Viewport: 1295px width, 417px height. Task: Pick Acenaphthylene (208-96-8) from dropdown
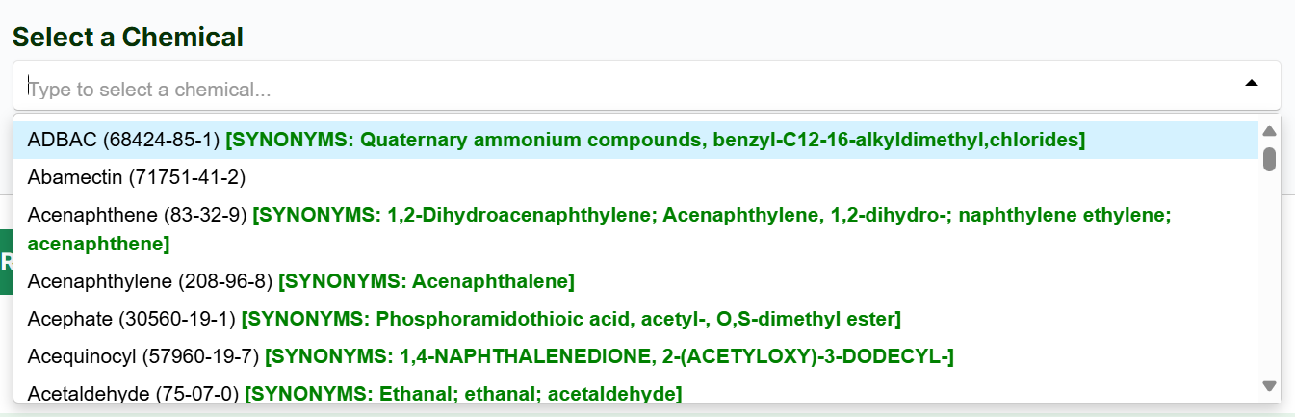pos(150,281)
